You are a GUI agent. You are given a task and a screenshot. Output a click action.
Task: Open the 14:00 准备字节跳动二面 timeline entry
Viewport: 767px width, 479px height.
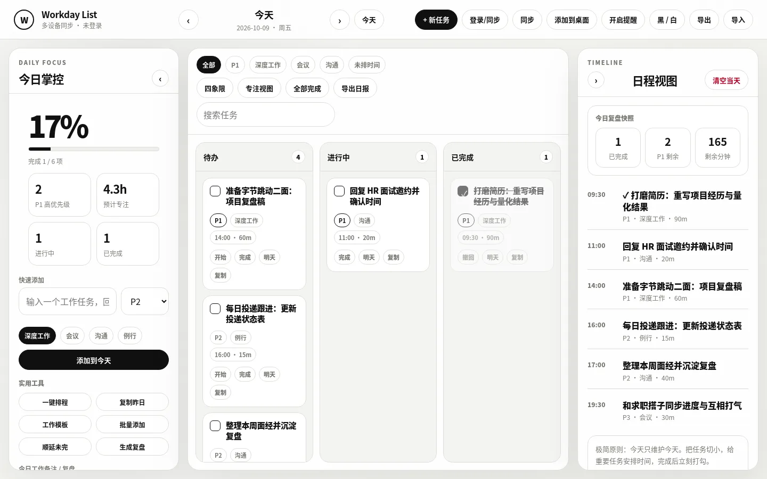point(668,291)
